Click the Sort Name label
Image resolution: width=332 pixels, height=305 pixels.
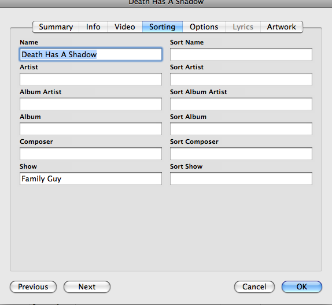coord(187,42)
